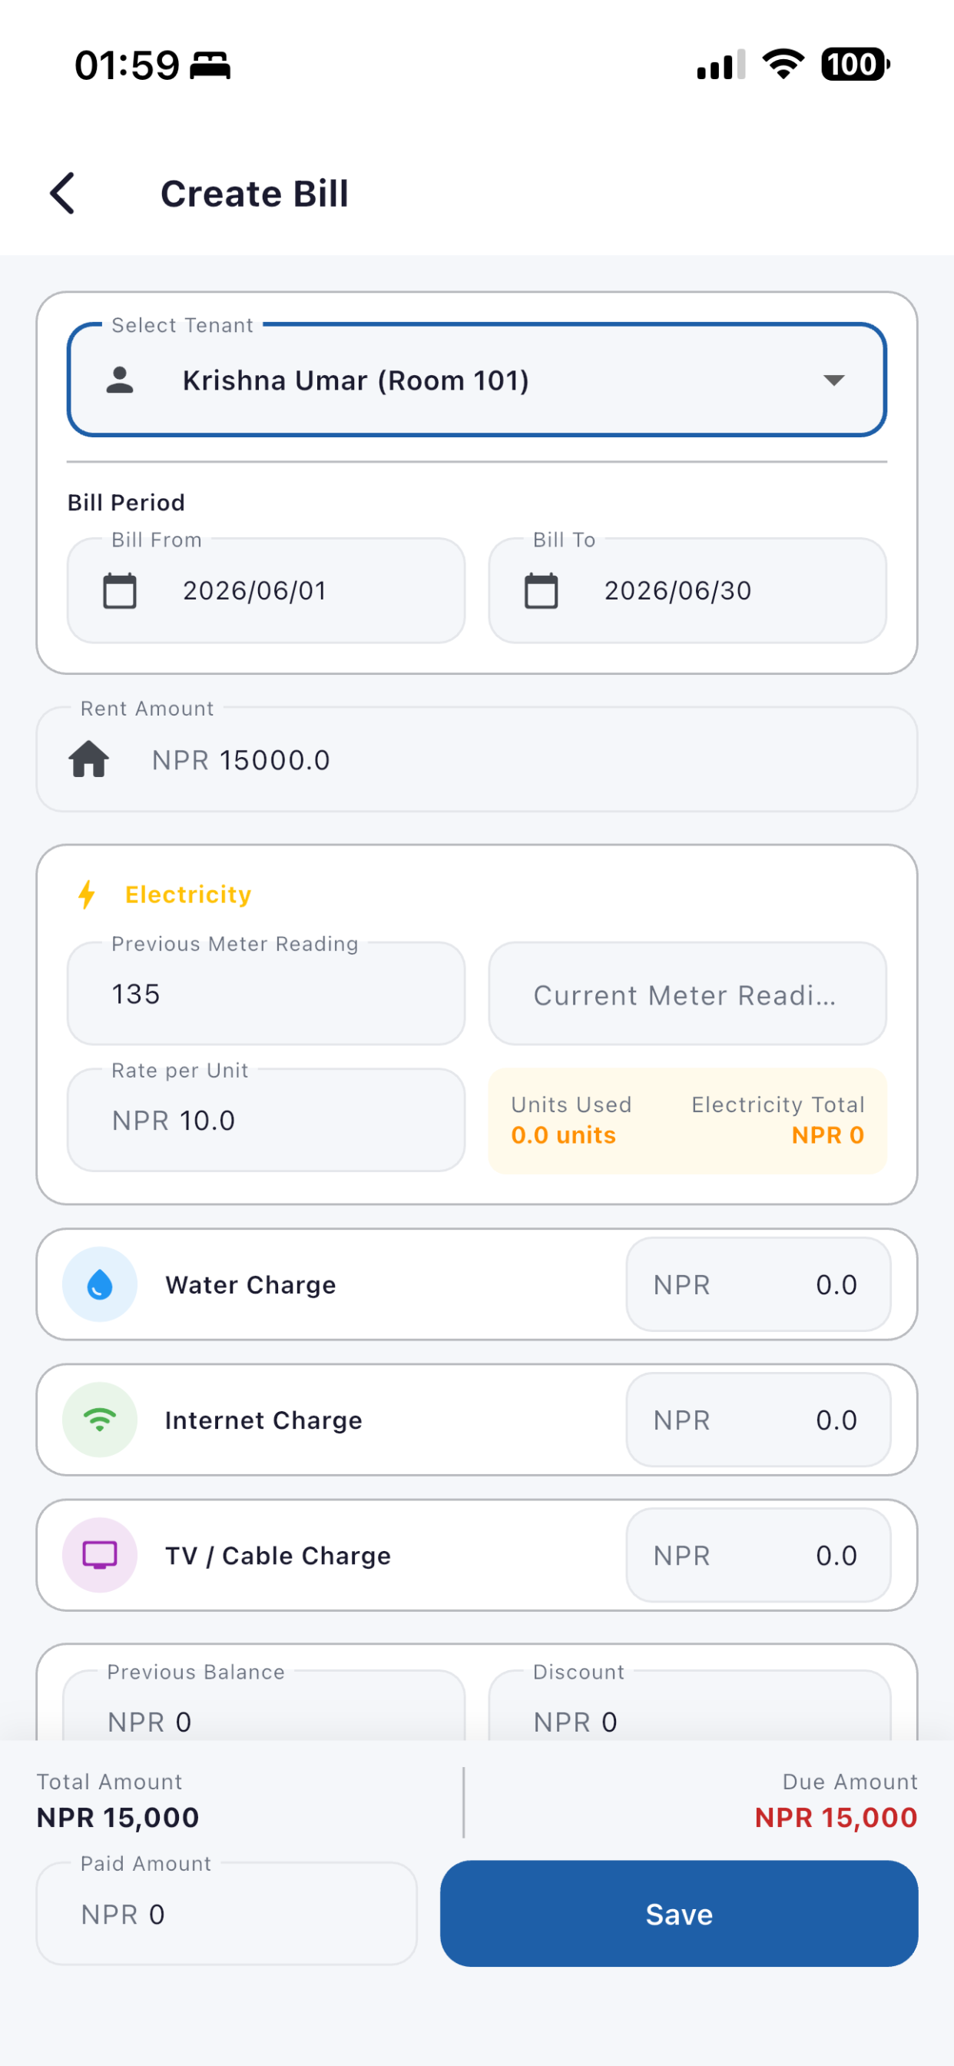Tap the house icon in Rent Amount

pyautogui.click(x=89, y=759)
